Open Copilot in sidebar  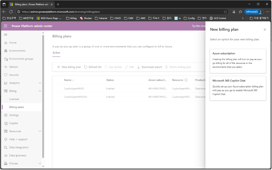point(14,123)
